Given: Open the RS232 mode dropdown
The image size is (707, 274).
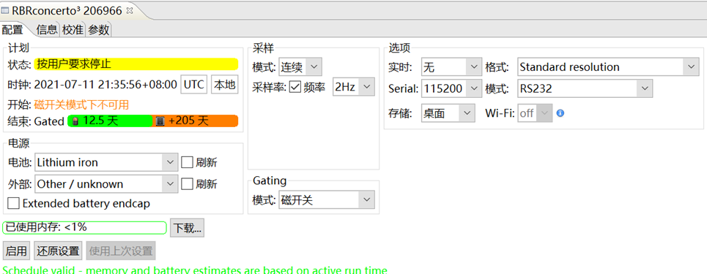Looking at the screenshot, I should (585, 88).
